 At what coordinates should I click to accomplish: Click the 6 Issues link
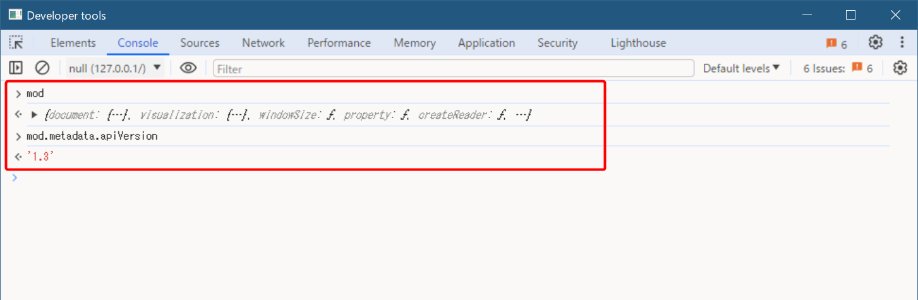click(838, 68)
